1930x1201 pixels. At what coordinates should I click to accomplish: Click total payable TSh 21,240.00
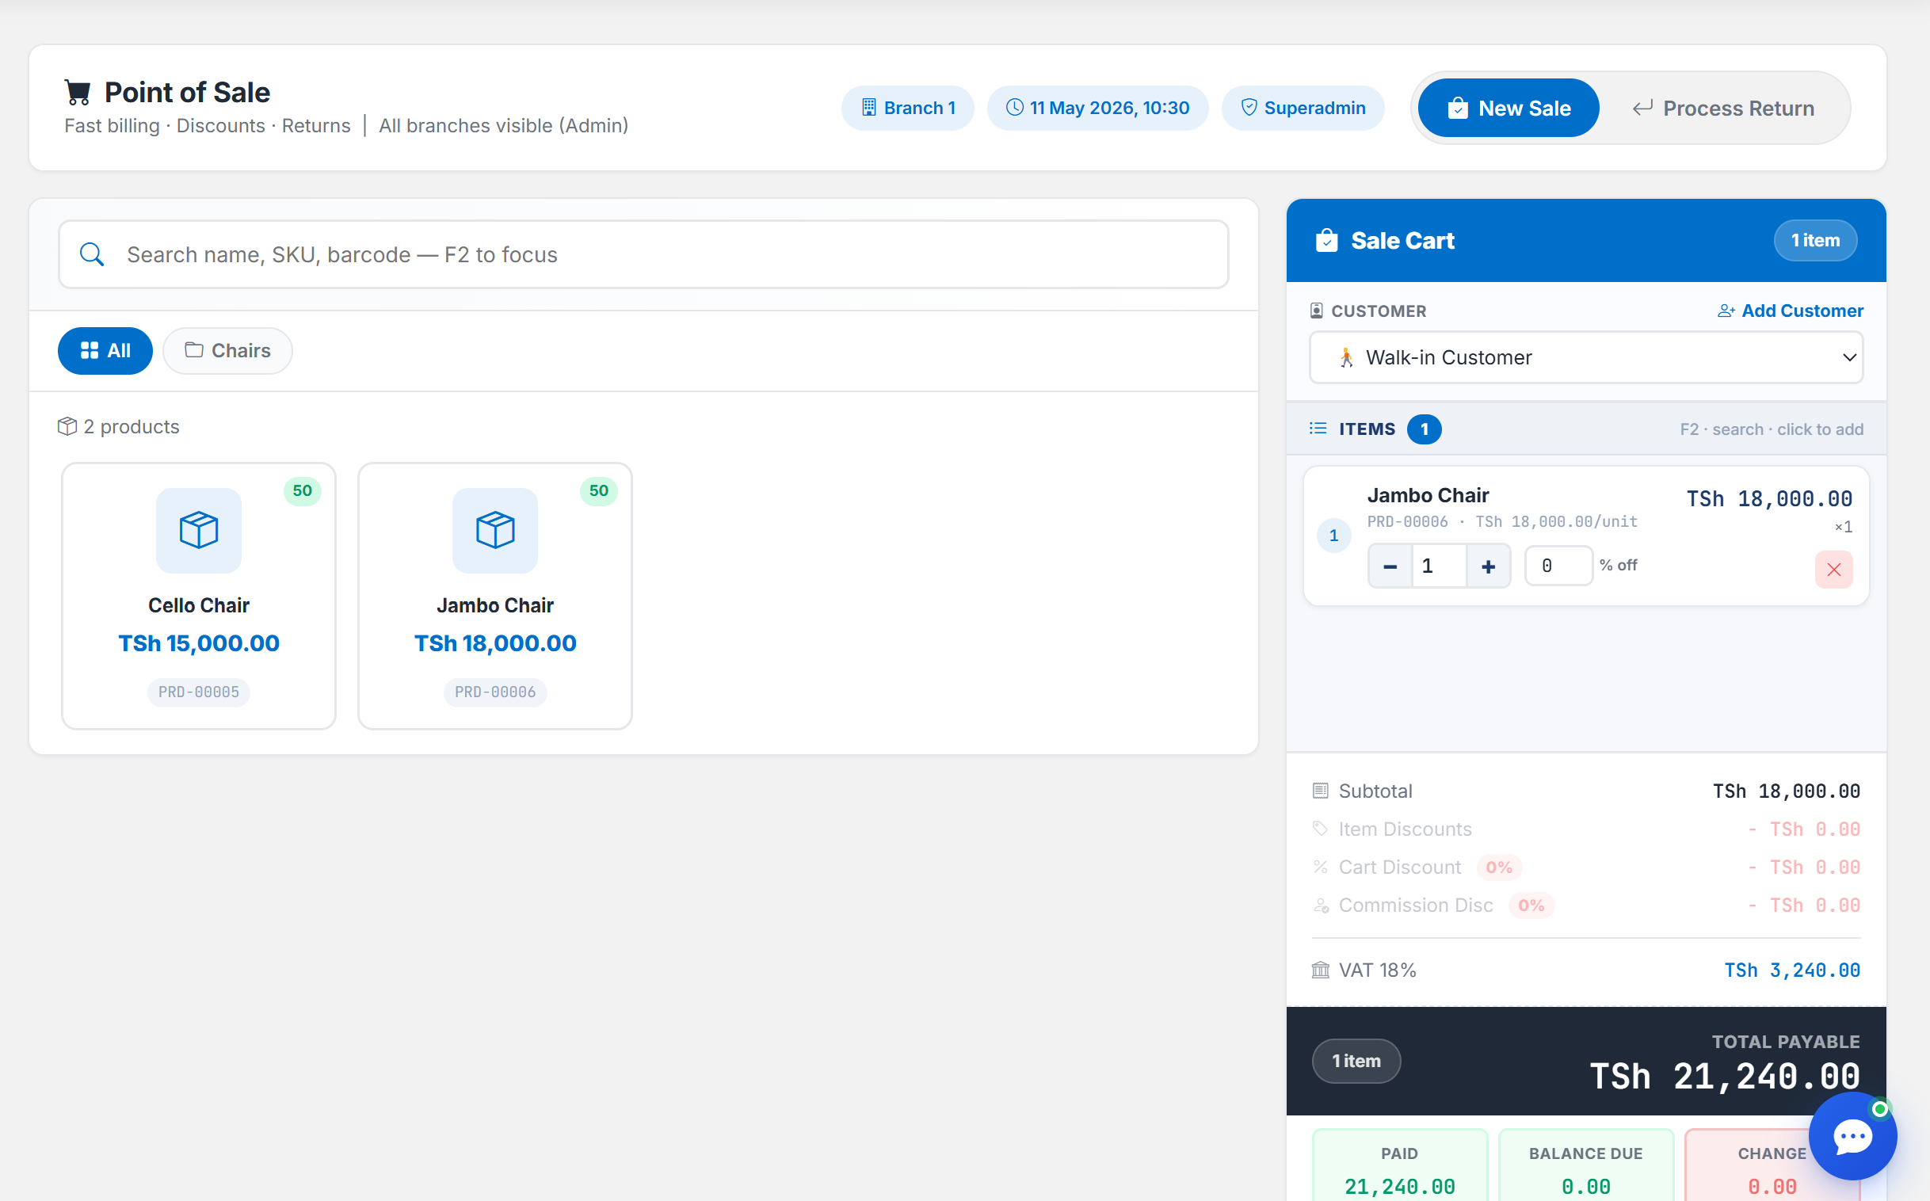pyautogui.click(x=1724, y=1077)
